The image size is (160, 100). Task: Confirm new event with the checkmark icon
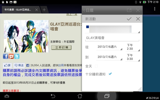click(x=129, y=19)
